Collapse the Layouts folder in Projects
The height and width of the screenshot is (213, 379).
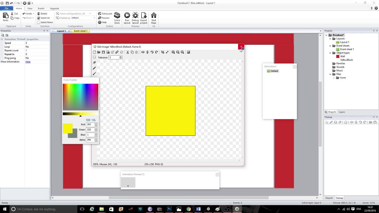[x=330, y=39]
